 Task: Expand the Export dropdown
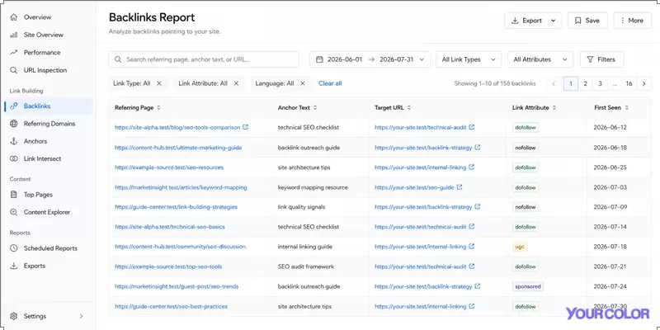533,20
